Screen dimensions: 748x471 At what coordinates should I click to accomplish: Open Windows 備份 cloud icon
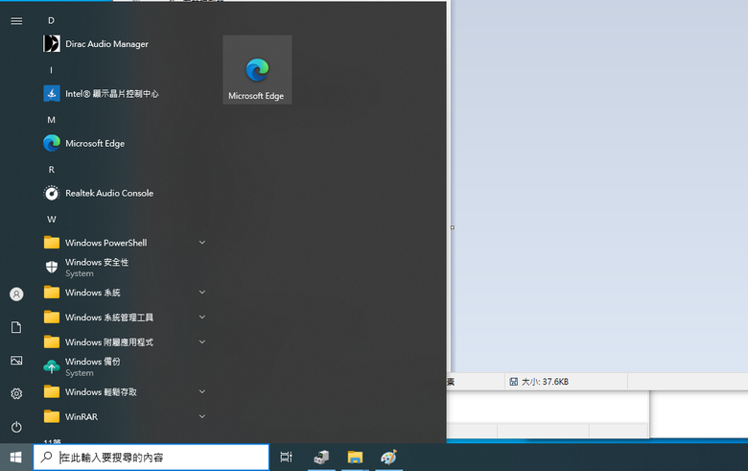point(52,367)
